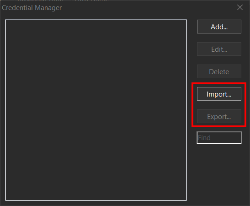Open the Import... credentials dialog
Viewport: 250px width, 206px height.
(x=219, y=94)
